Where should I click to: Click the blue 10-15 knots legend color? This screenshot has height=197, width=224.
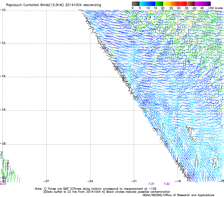pyautogui.click(x=151, y=4)
